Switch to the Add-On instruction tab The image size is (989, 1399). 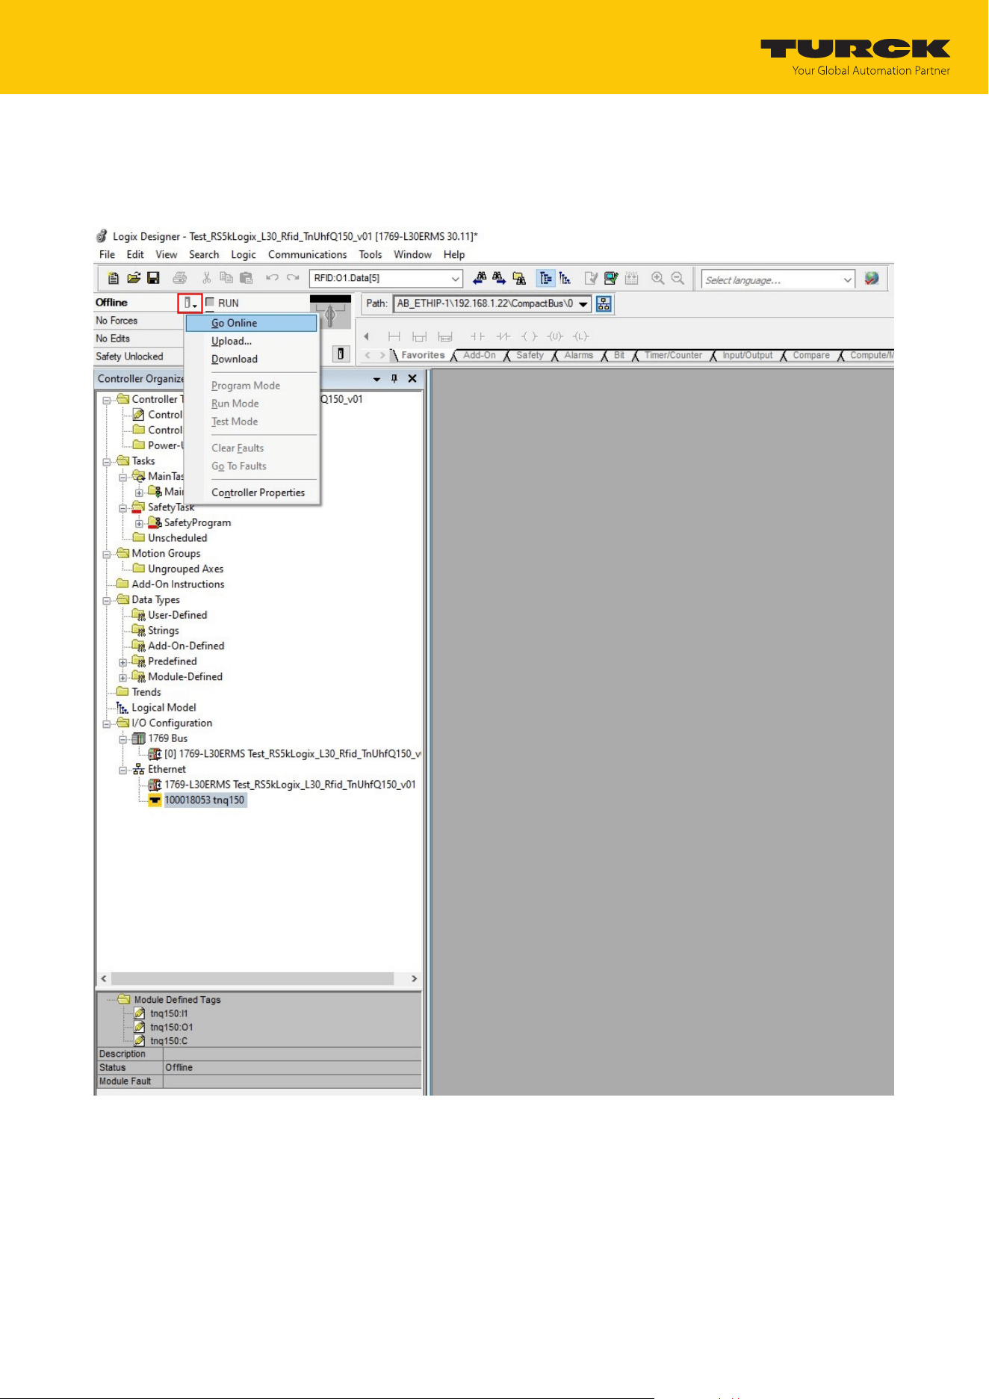click(x=479, y=355)
